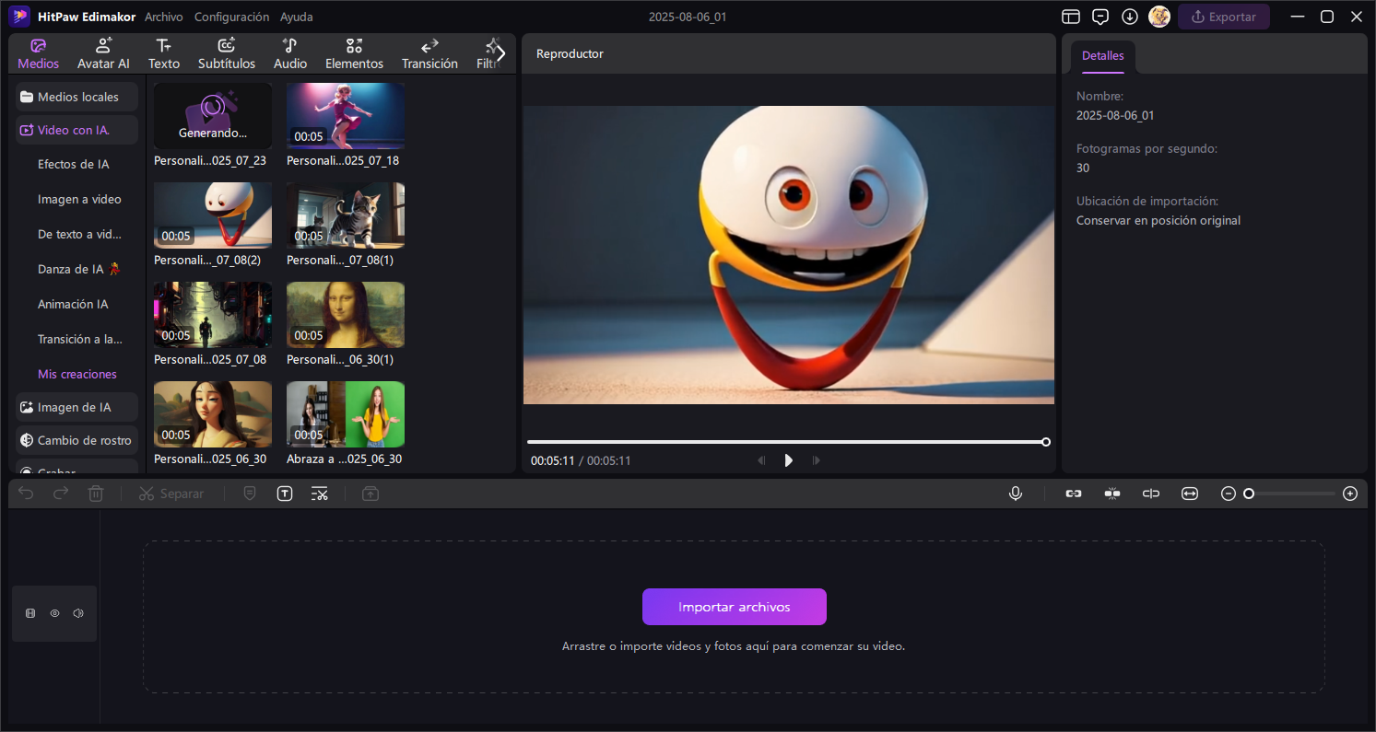The image size is (1376, 732).
Task: Switch to the Texto tab
Action: (164, 54)
